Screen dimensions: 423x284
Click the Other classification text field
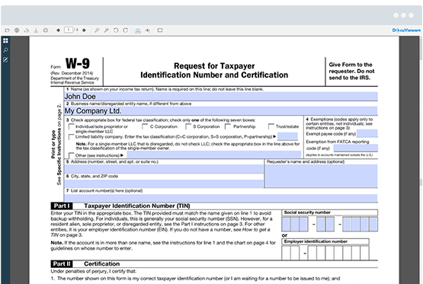214,155
